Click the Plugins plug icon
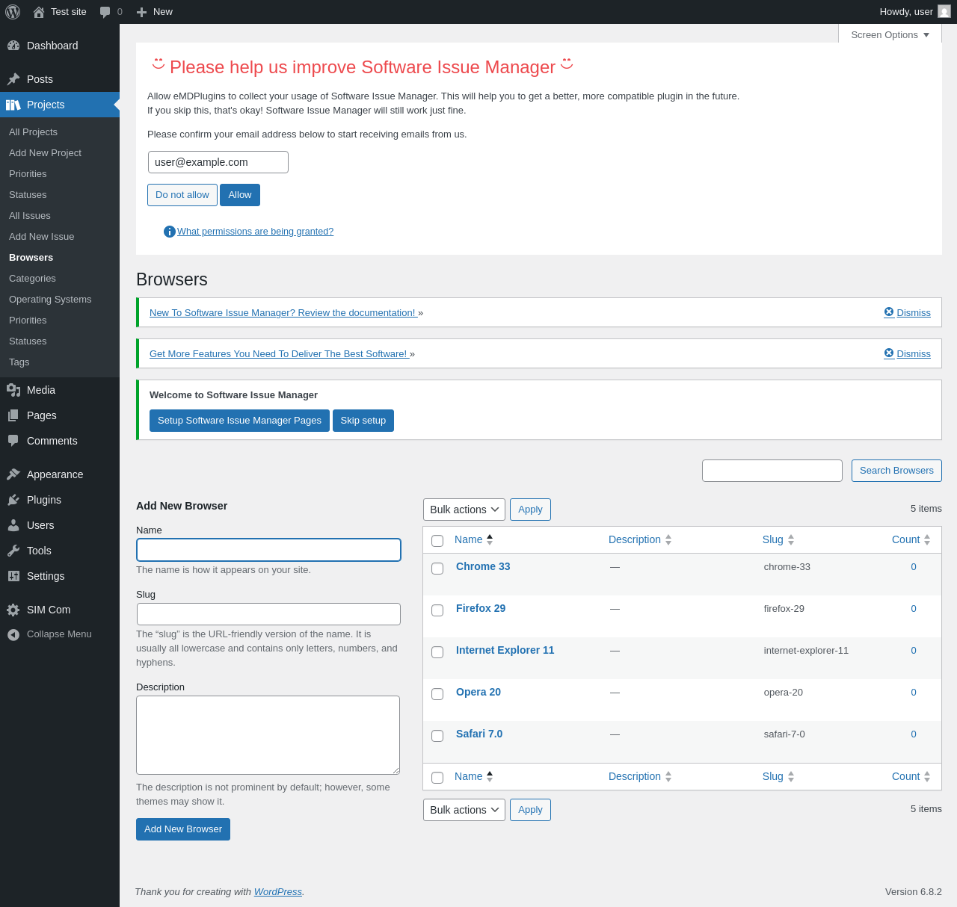Image resolution: width=957 pixels, height=907 pixels. coord(13,500)
